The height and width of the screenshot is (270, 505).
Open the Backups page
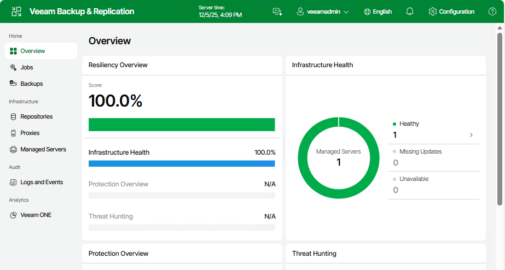coord(31,84)
